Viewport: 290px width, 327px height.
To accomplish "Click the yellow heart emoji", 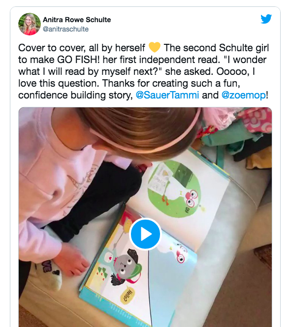I will coord(155,48).
